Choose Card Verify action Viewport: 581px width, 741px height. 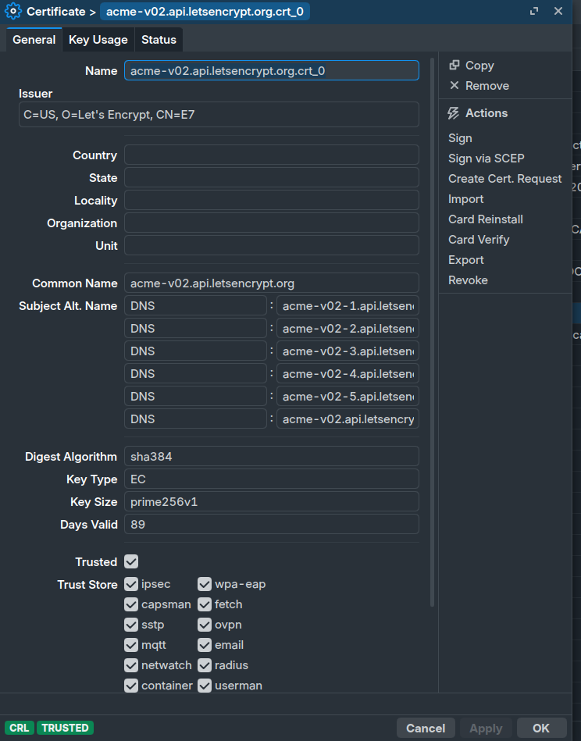tap(479, 240)
